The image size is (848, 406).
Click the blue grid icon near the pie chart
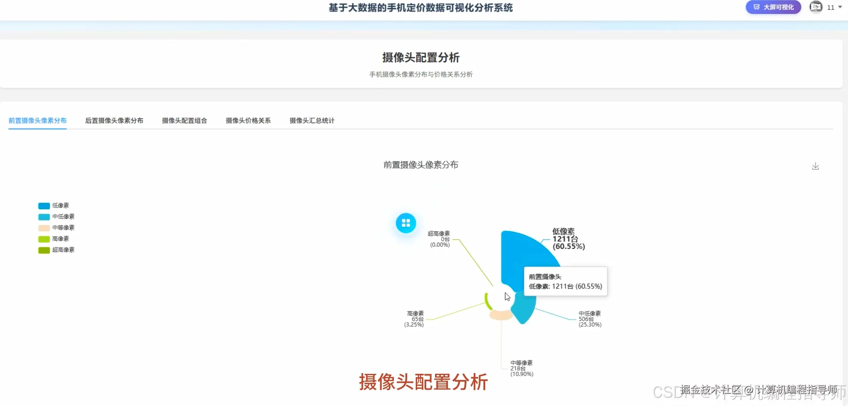tap(405, 223)
